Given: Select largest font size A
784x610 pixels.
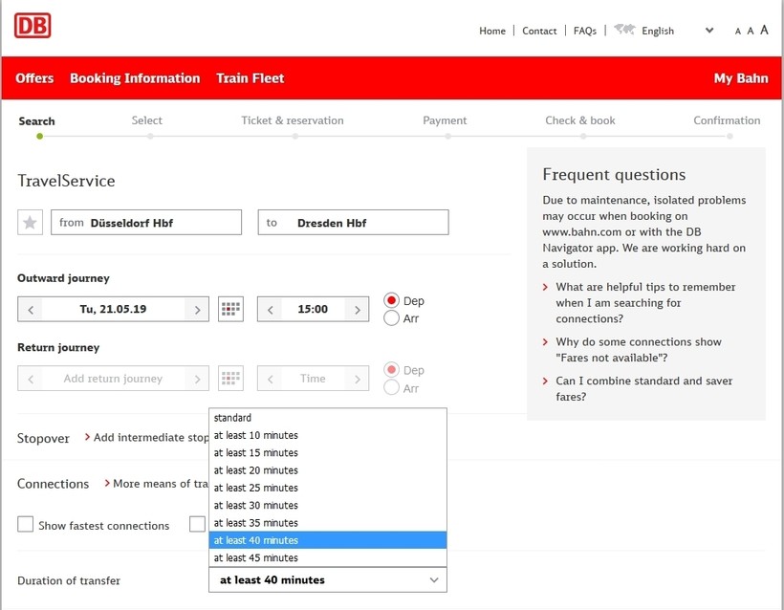Looking at the screenshot, I should [765, 31].
